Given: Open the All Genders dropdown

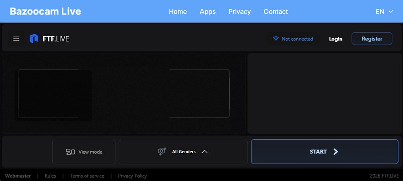Looking at the screenshot, I should click(x=183, y=152).
